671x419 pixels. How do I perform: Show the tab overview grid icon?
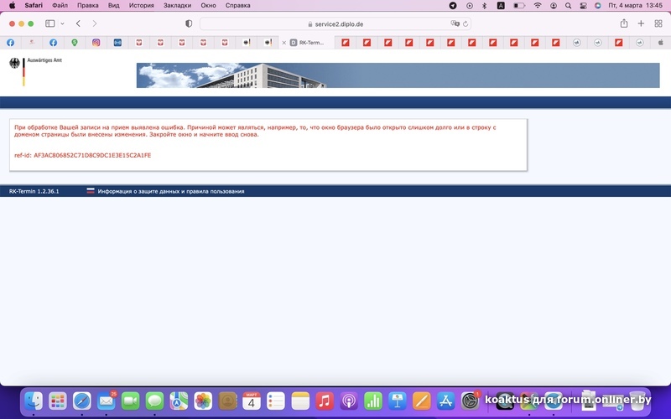[x=658, y=23]
